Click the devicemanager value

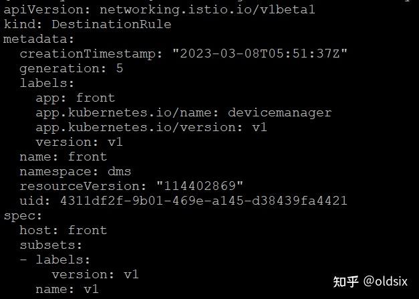pos(279,112)
